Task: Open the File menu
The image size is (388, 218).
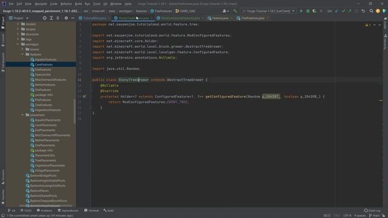Action: coord(11,4)
